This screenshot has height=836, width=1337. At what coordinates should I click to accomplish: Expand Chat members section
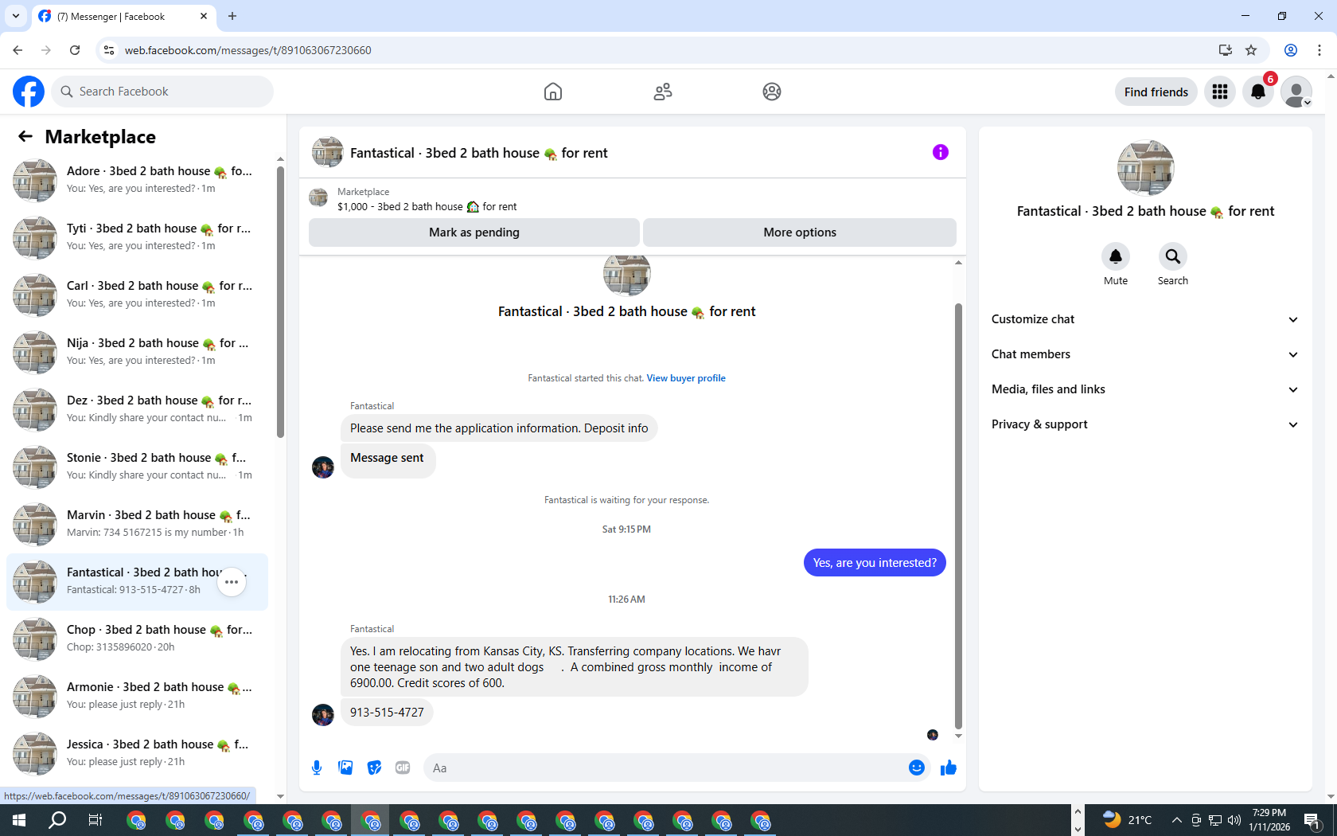pyautogui.click(x=1145, y=354)
